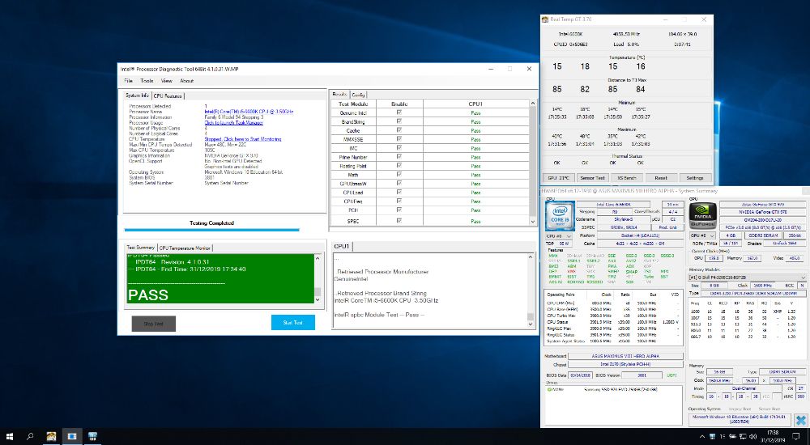Click the GPU 21°C button in Real Temp
Image resolution: width=810 pixels, height=445 pixels.
tap(558, 177)
